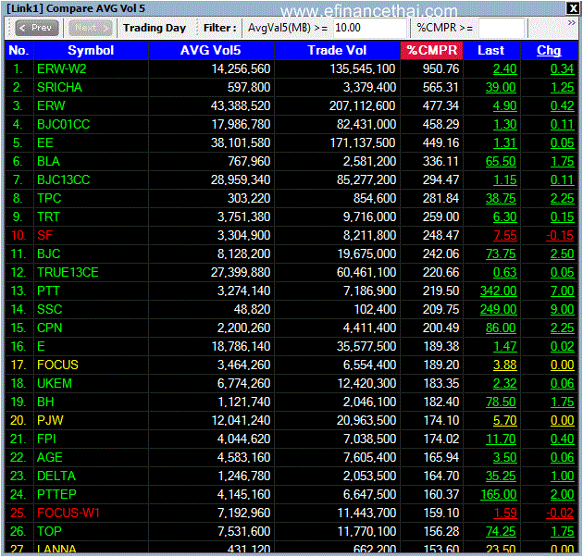Click change value 9.00 of SSC
This screenshot has height=557, width=583.
(563, 310)
